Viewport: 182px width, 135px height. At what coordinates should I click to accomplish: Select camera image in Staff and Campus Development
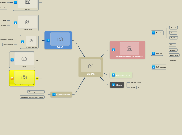[x=129, y=49]
